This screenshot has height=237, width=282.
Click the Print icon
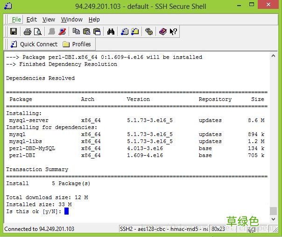[x=28, y=32]
